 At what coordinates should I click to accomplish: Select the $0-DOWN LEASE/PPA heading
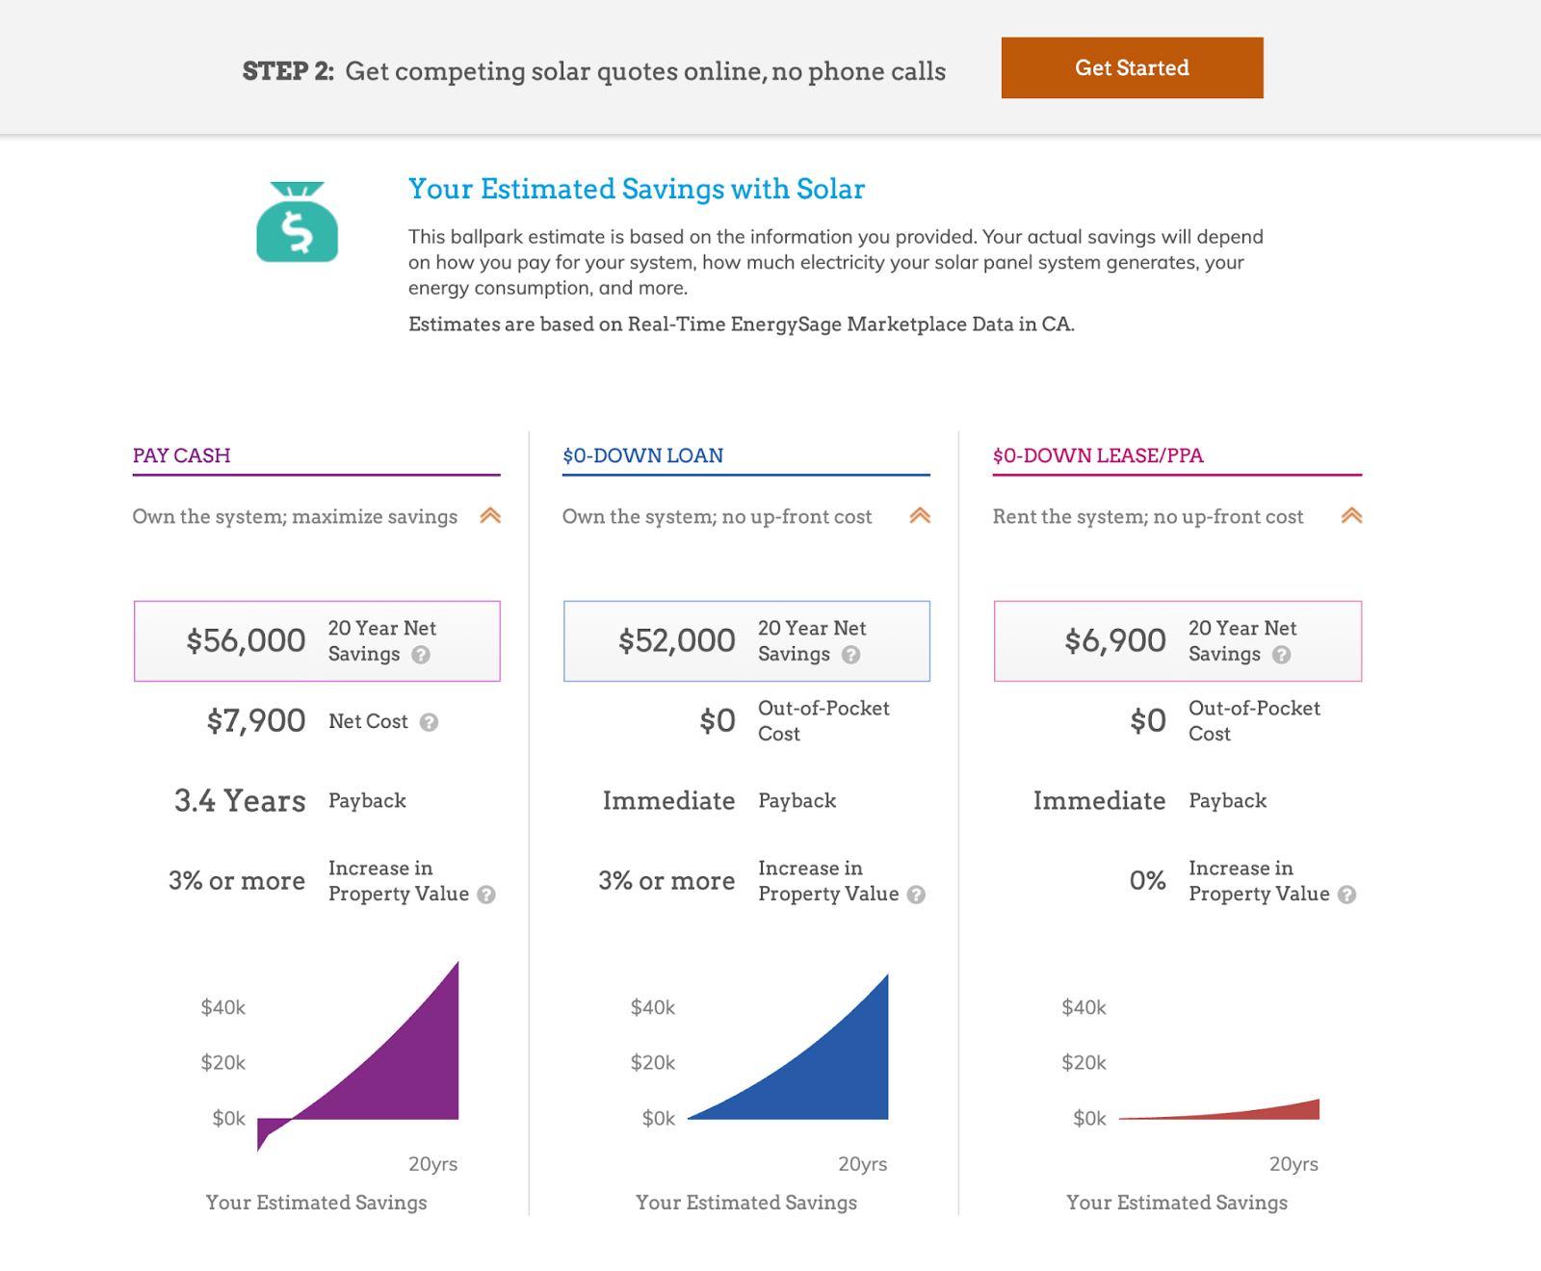(x=1098, y=455)
